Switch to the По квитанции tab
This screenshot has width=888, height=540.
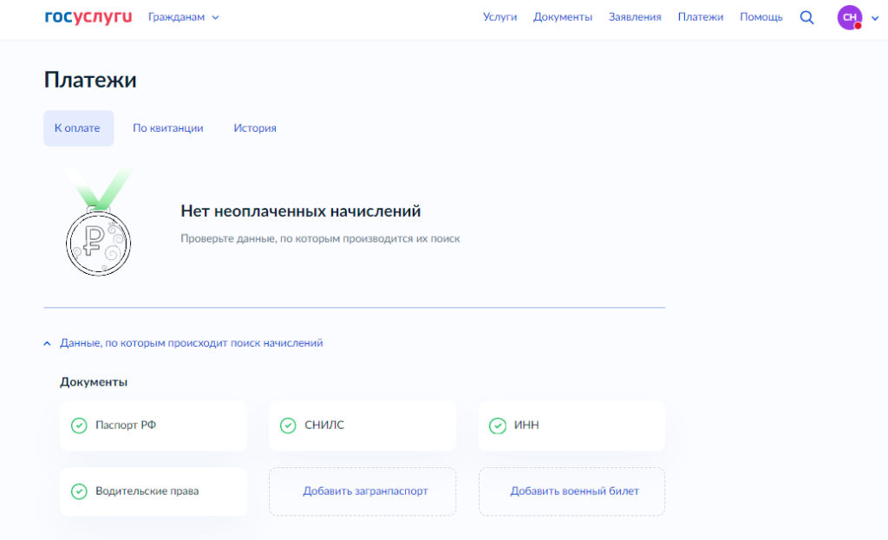pos(167,128)
